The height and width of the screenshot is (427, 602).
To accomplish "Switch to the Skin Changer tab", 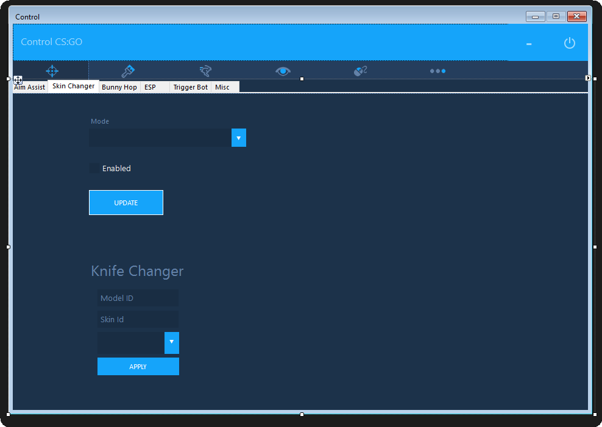I will [x=73, y=86].
